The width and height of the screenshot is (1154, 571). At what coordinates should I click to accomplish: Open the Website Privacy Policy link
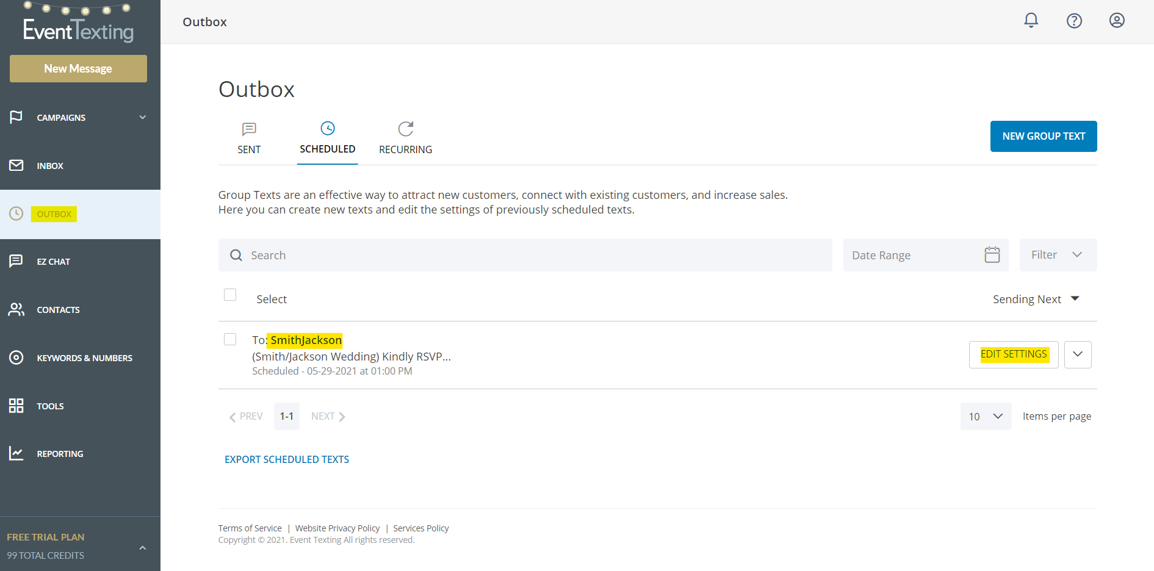coord(337,528)
